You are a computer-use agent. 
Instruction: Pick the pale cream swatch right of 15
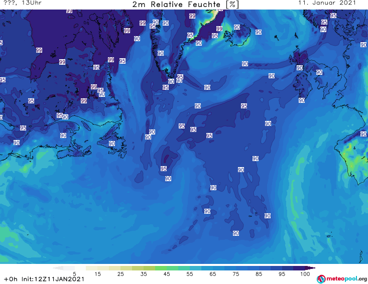pos(103,268)
